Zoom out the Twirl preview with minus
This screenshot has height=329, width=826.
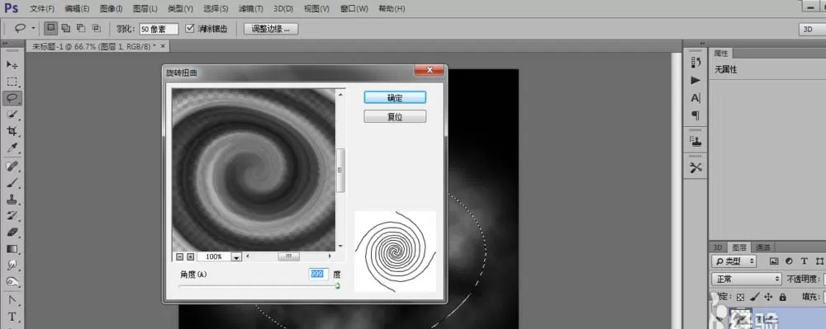pos(179,256)
